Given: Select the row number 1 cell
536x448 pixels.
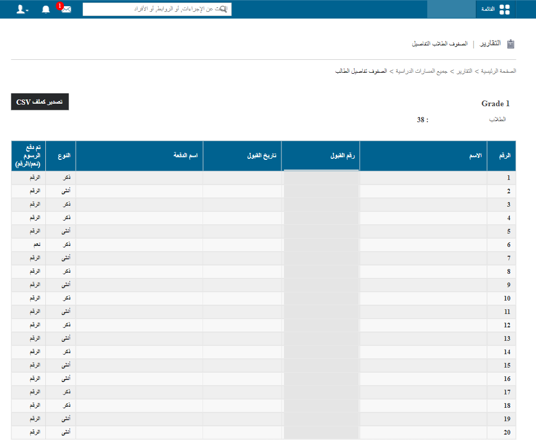Looking at the screenshot, I should [501, 178].
